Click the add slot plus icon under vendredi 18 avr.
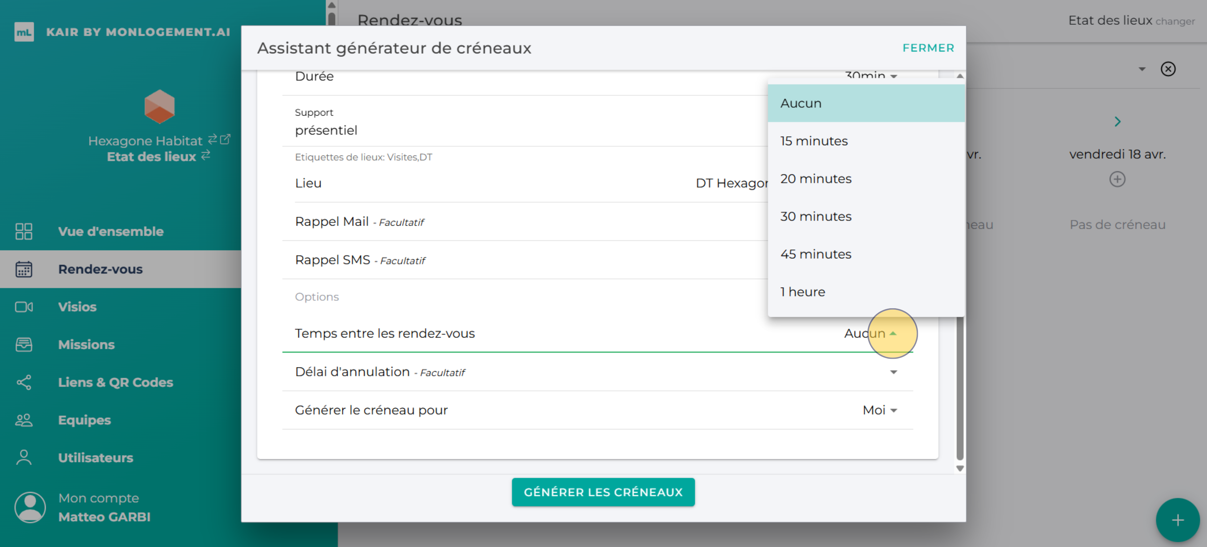The height and width of the screenshot is (547, 1207). click(x=1118, y=179)
